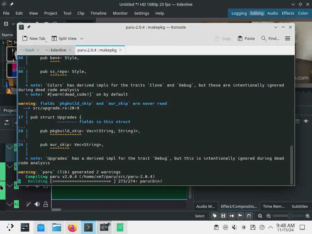Screen dimensions: 312x234
Task: Click Paste in Konsole toolbar
Action: click(x=246, y=38)
